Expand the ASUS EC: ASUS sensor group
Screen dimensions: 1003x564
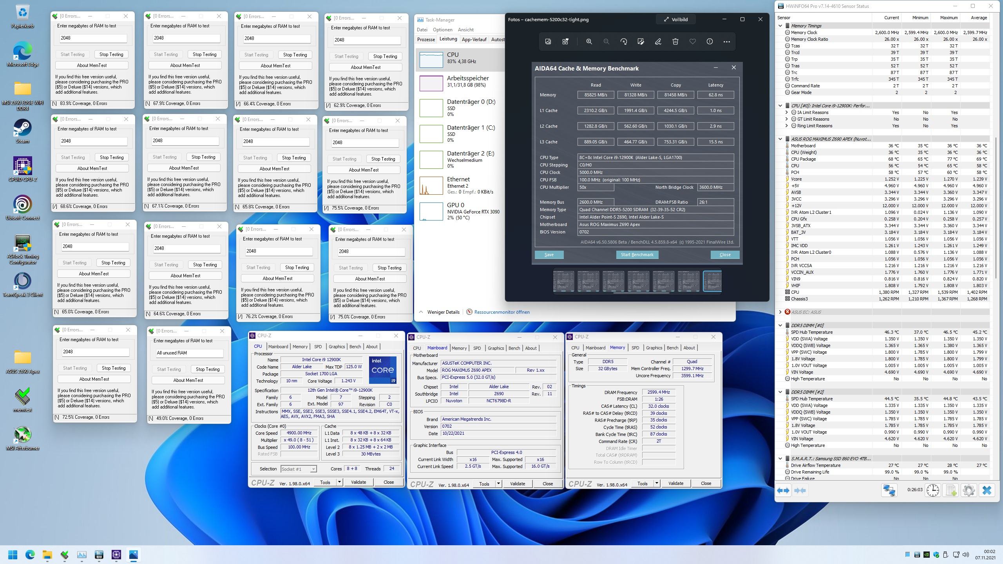(x=780, y=312)
